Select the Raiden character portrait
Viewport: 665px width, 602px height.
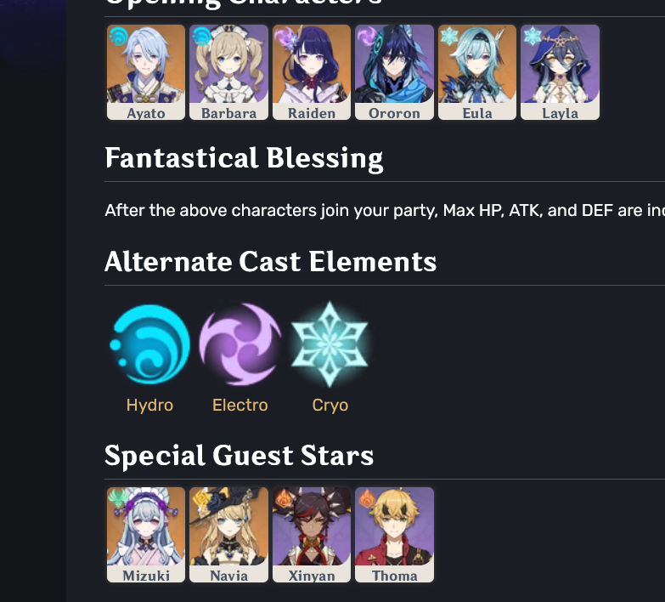312,64
